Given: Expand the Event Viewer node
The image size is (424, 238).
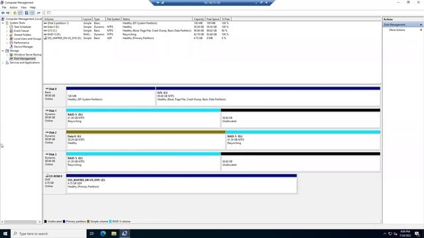Looking at the screenshot, I should (x=7, y=31).
